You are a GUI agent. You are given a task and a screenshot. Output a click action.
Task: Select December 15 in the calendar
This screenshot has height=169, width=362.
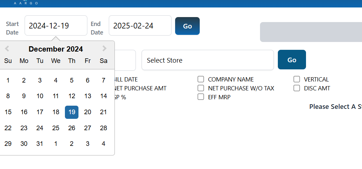8,112
